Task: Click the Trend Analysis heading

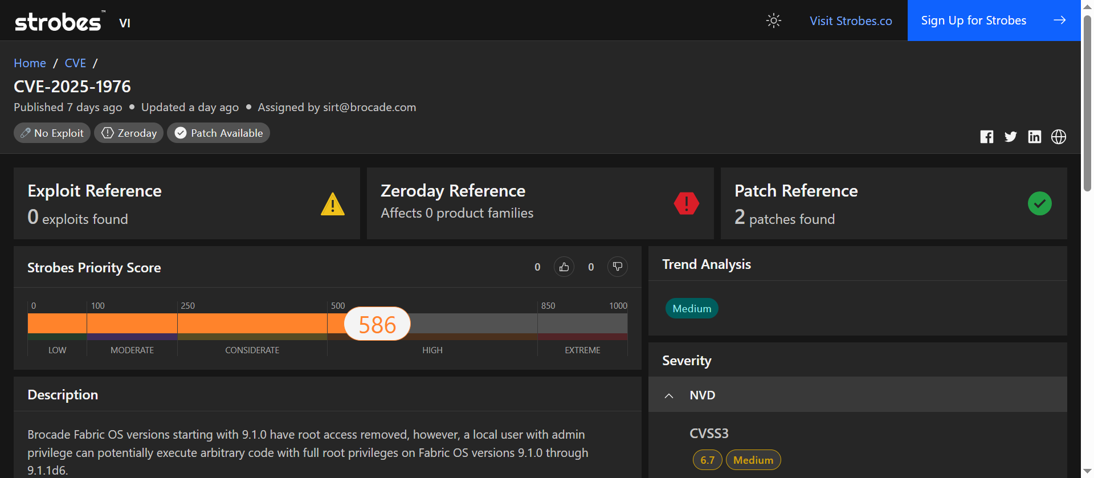Action: [x=707, y=264]
